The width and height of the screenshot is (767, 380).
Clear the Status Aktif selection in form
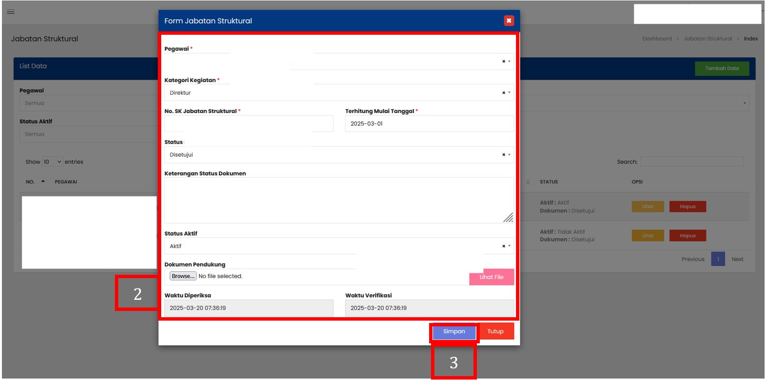(503, 246)
